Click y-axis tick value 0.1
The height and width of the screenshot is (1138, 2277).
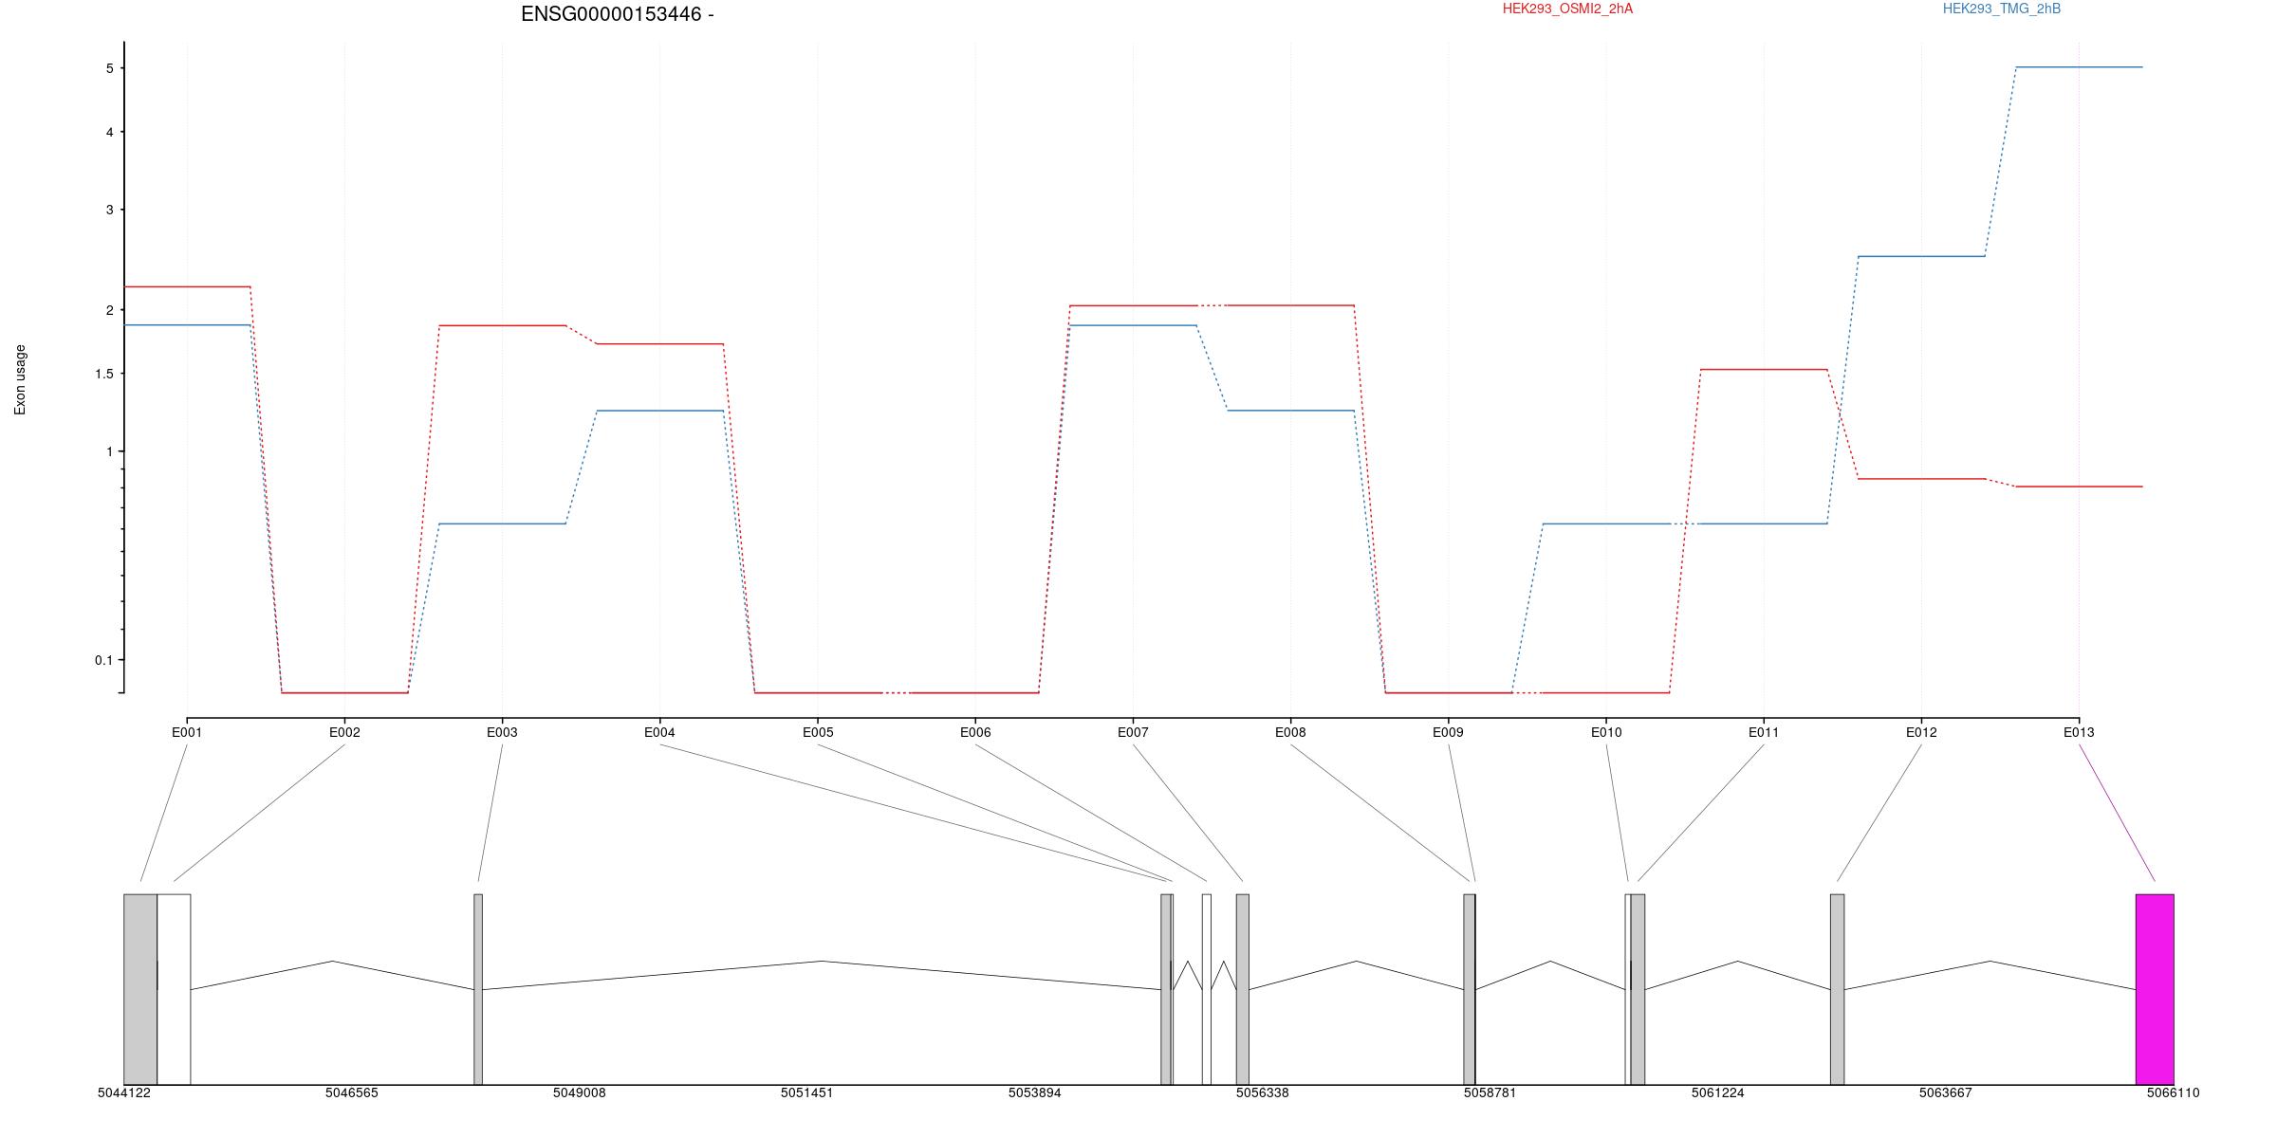(x=104, y=661)
